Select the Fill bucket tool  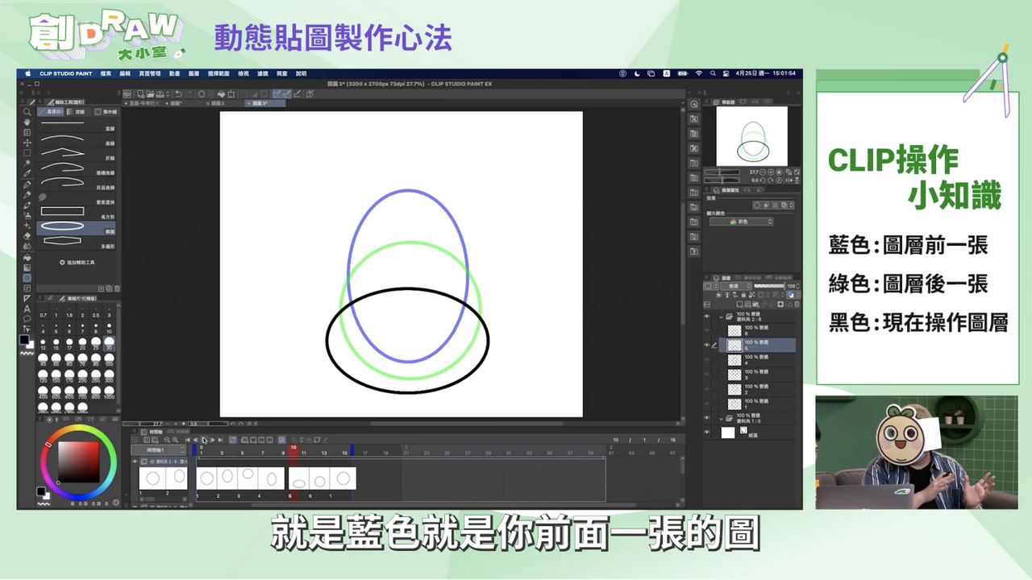coord(27,258)
